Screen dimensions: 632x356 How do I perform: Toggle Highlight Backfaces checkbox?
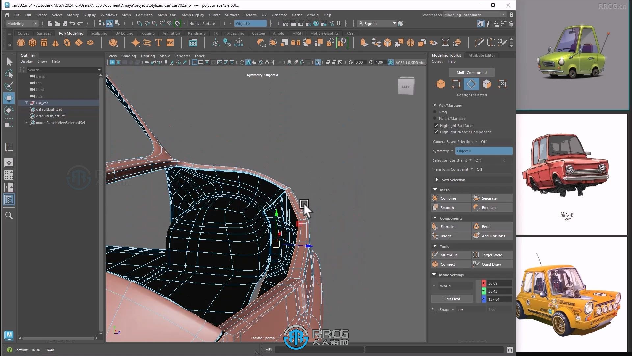pos(436,125)
